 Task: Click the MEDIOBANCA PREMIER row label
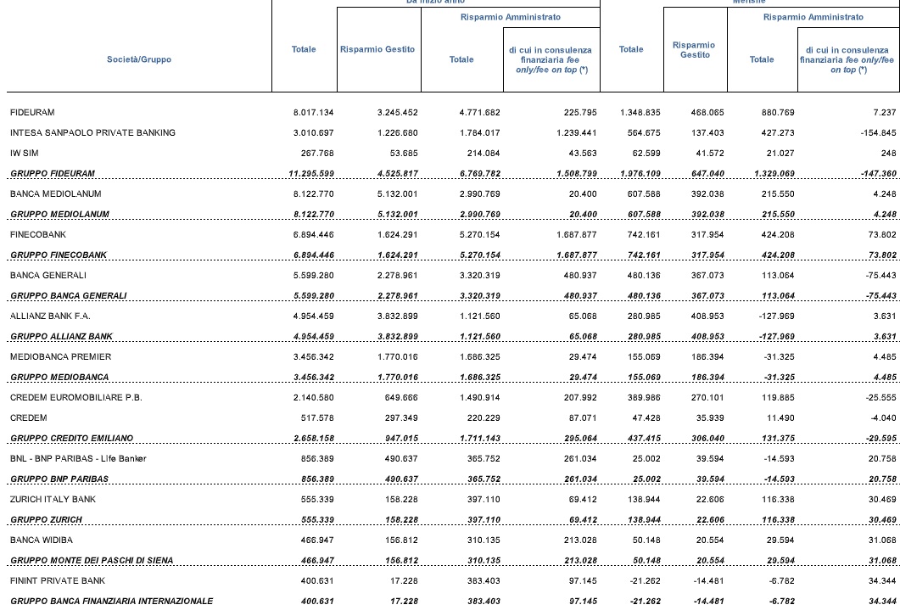(60, 357)
